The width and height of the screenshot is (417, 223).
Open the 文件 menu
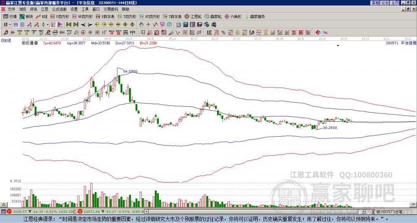[x=11, y=9]
